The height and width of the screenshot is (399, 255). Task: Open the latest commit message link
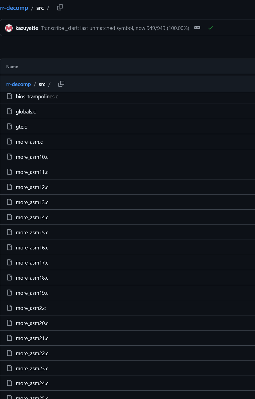115,28
